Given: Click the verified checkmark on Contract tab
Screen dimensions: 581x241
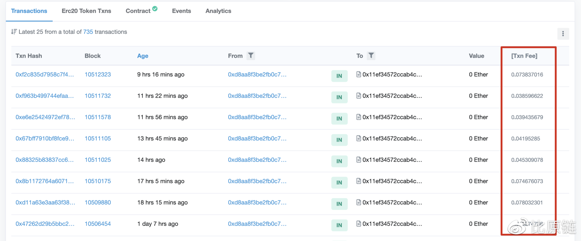Looking at the screenshot, I should [155, 9].
